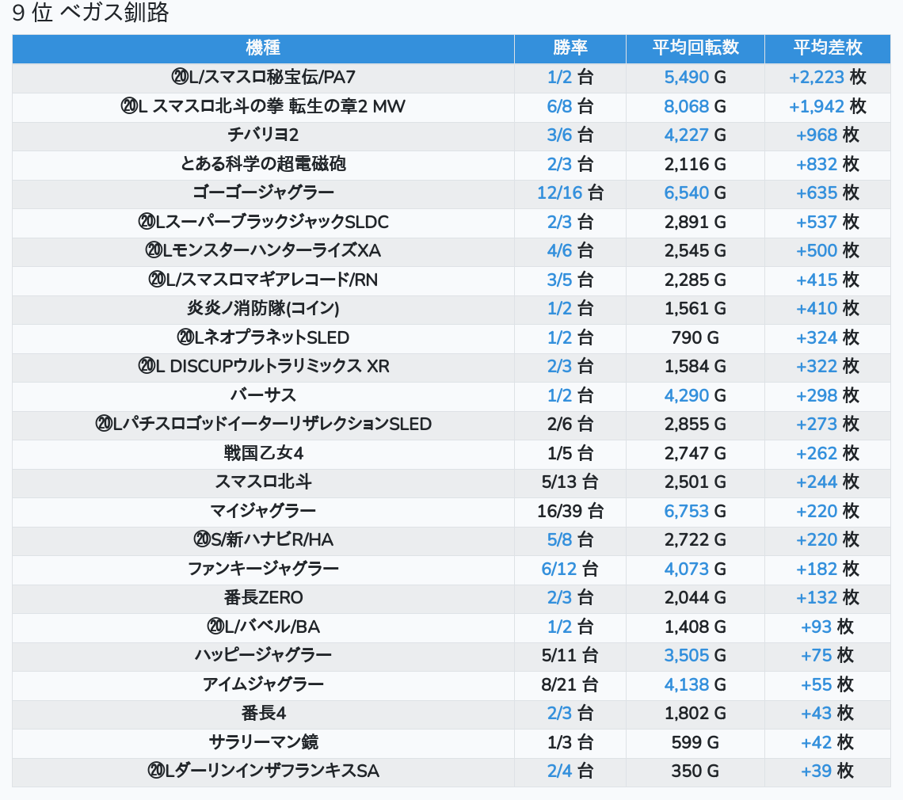Open the 炎炎ノ消防隊(コイン) machine entry
The height and width of the screenshot is (800, 903).
point(263,308)
